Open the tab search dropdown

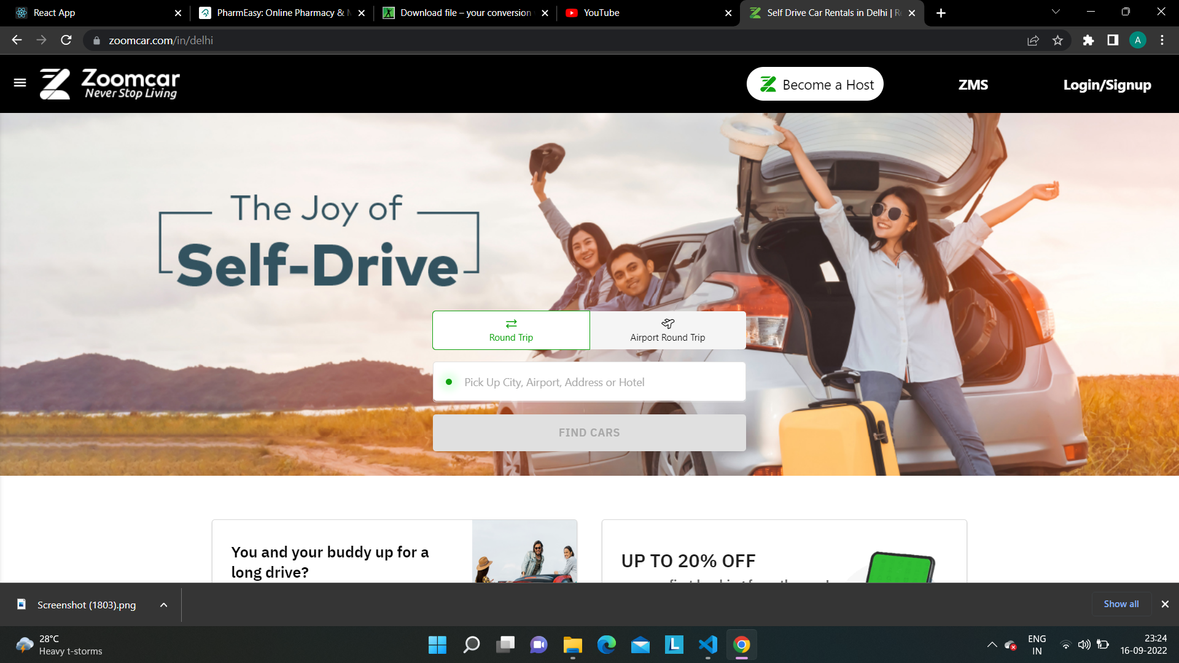pos(1055,12)
